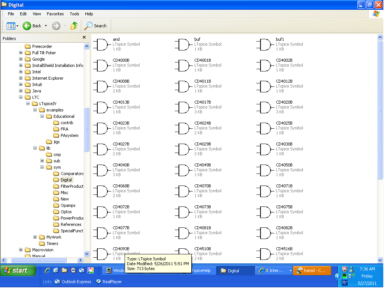Expand the Internet Explorer folder node

[x=21, y=78]
